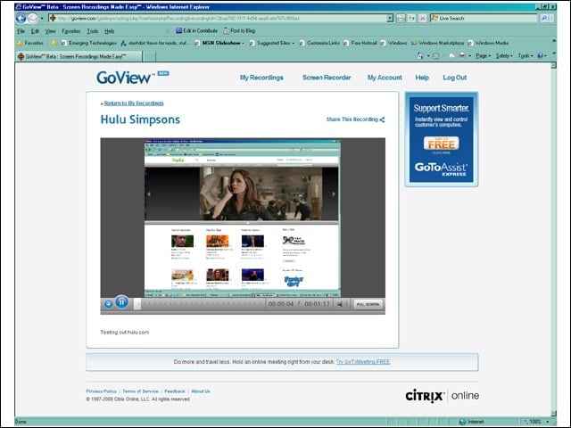
Task: Open Customize Links favorite
Action: 319,43
